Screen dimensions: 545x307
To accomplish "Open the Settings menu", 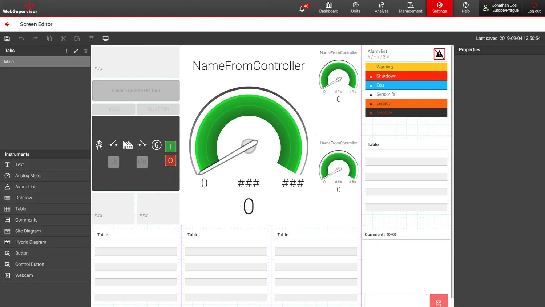I will (x=439, y=8).
